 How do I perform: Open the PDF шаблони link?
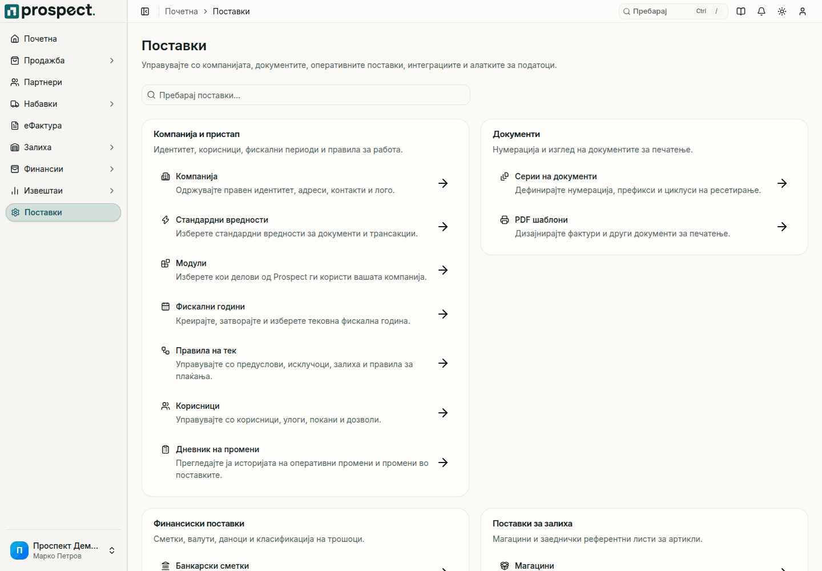coord(644,227)
